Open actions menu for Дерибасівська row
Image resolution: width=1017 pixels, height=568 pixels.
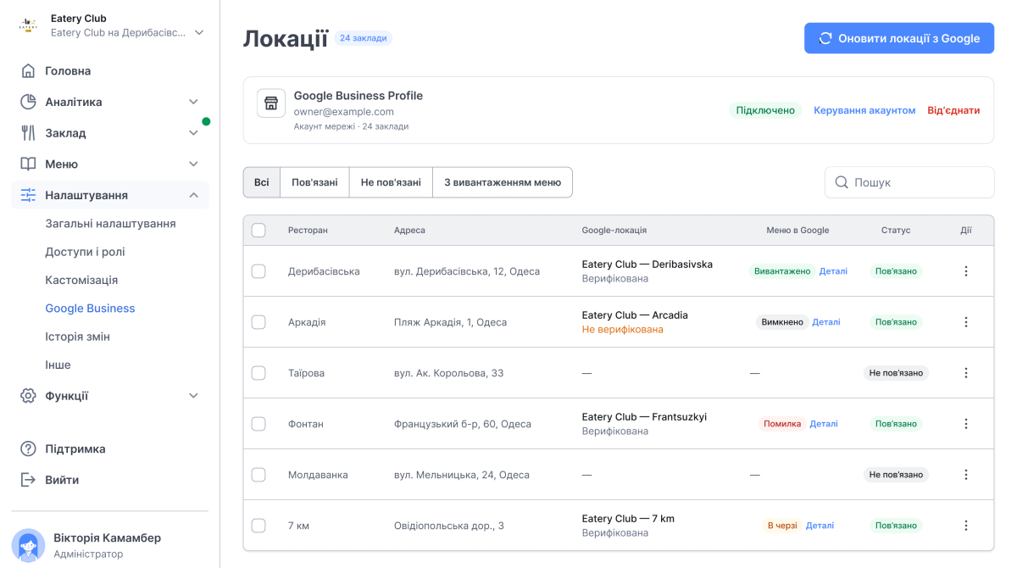pos(966,271)
